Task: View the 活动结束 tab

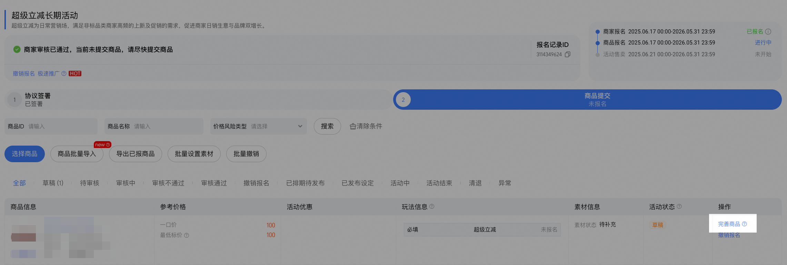Action: point(439,183)
